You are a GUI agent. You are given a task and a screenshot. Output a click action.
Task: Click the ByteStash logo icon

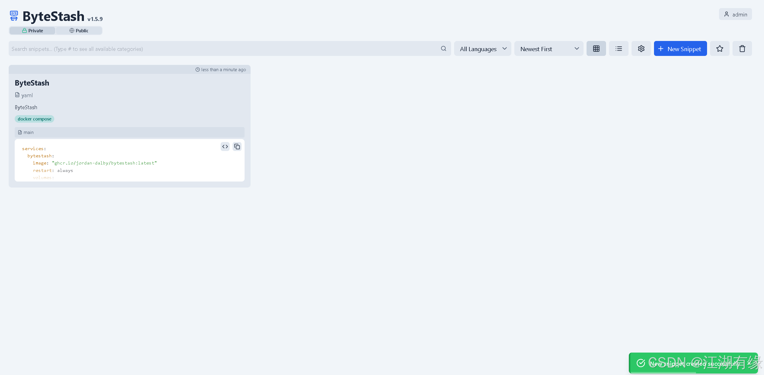(x=14, y=16)
